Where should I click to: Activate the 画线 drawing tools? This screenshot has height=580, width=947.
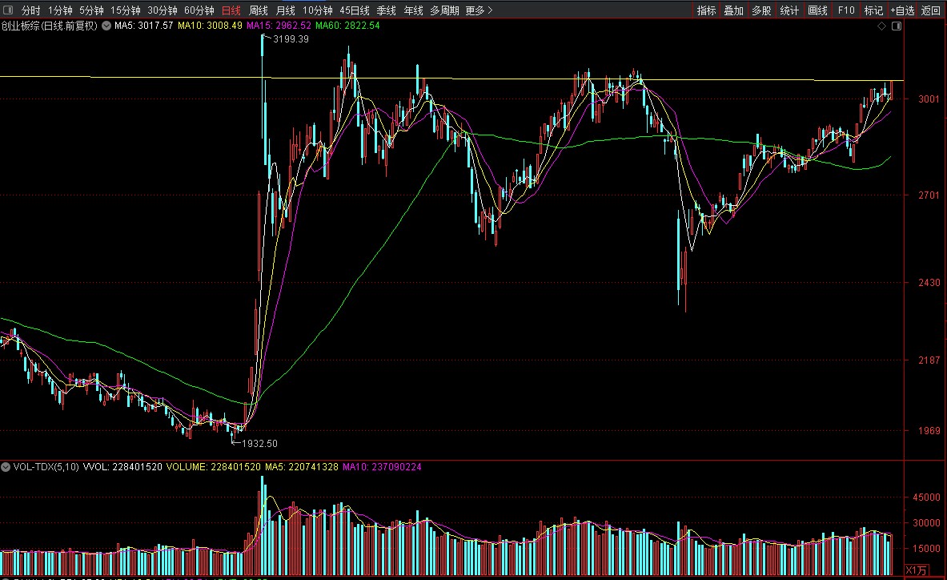818,10
